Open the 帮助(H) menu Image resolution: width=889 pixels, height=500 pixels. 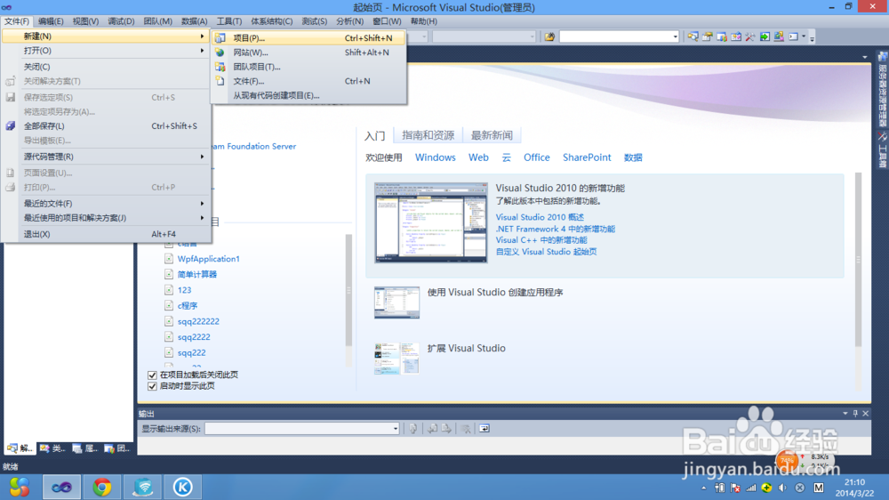pyautogui.click(x=423, y=21)
